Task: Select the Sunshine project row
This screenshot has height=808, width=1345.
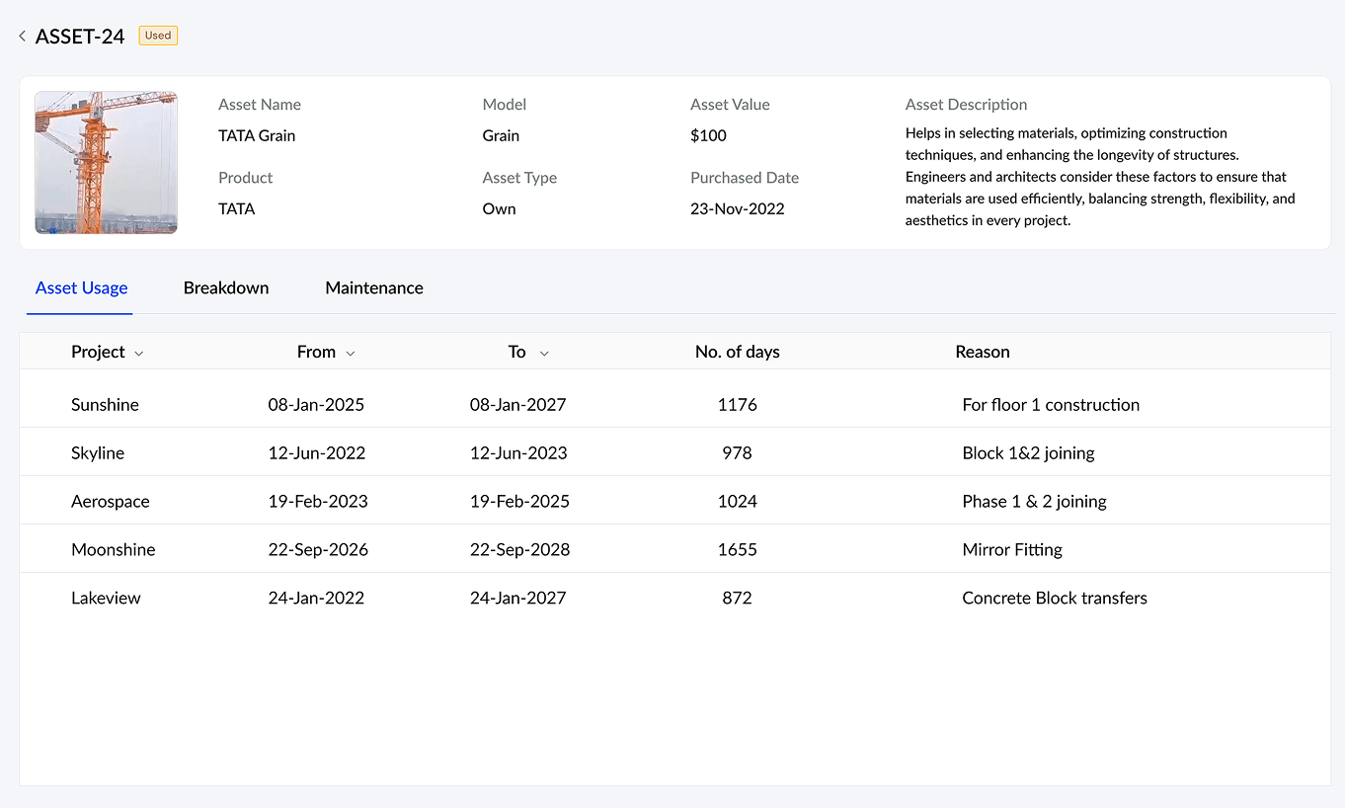Action: [x=105, y=405]
